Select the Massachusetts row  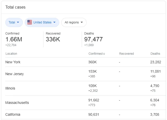[17, 103]
